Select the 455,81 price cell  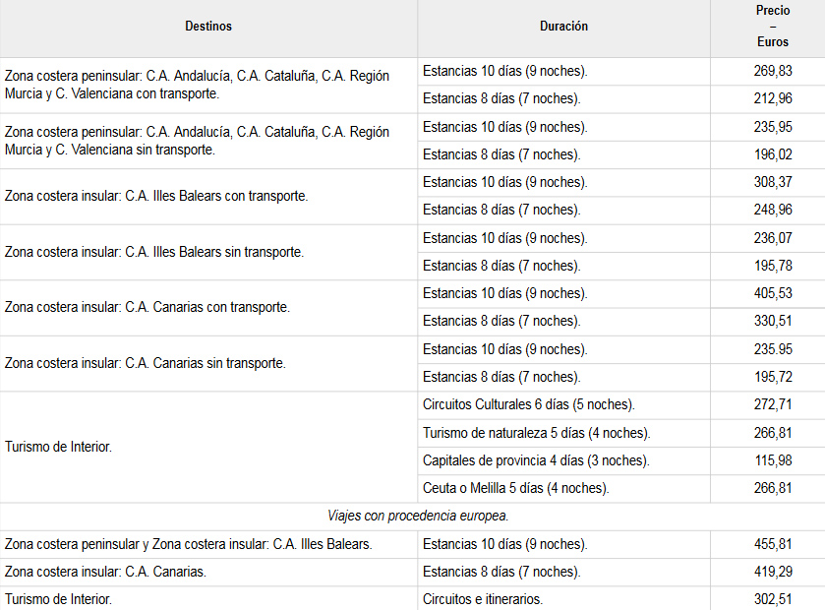coord(772,544)
